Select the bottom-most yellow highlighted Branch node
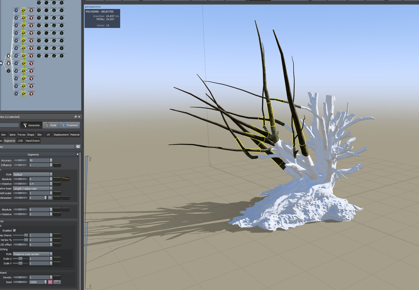This screenshot has width=419, height=290. click(23, 94)
